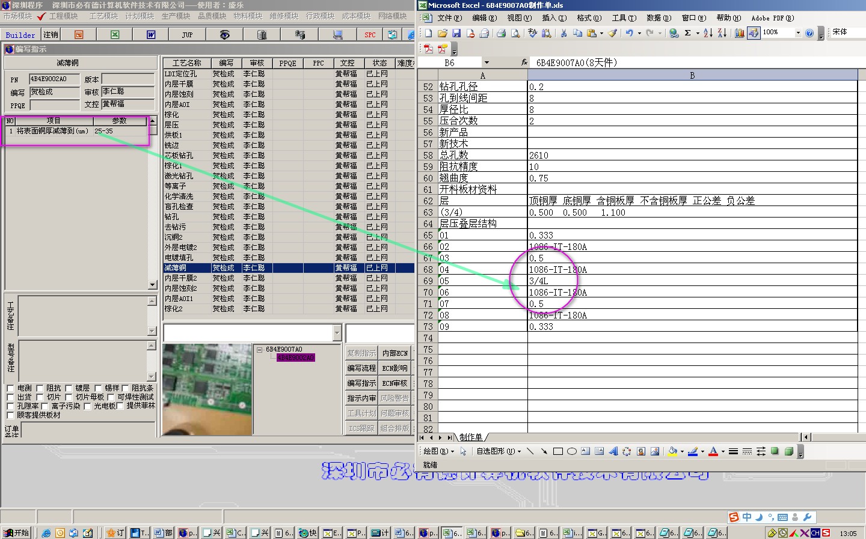Toggle the 顾客提供板材 checkbox

10,415
